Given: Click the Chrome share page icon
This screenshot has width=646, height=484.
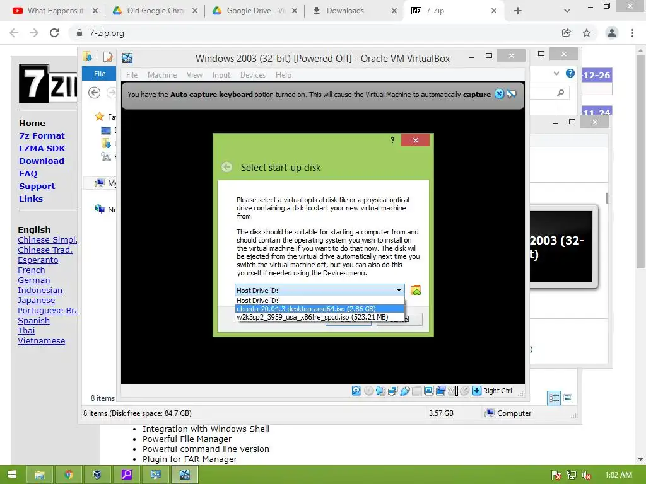Looking at the screenshot, I should click(x=567, y=33).
